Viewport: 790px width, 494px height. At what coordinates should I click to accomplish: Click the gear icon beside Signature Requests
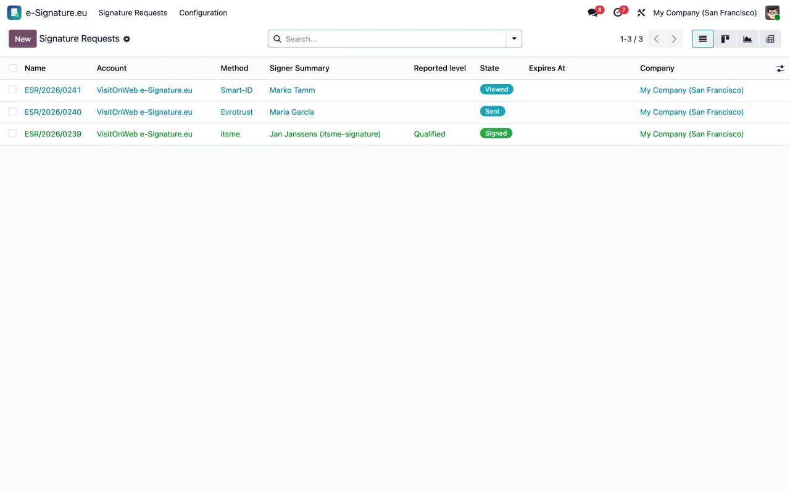click(x=127, y=39)
